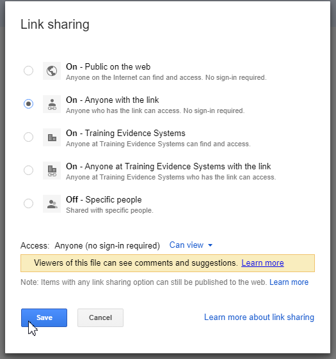Click the 'Off - Specific people' option label
The image size is (336, 359).
pyautogui.click(x=104, y=199)
